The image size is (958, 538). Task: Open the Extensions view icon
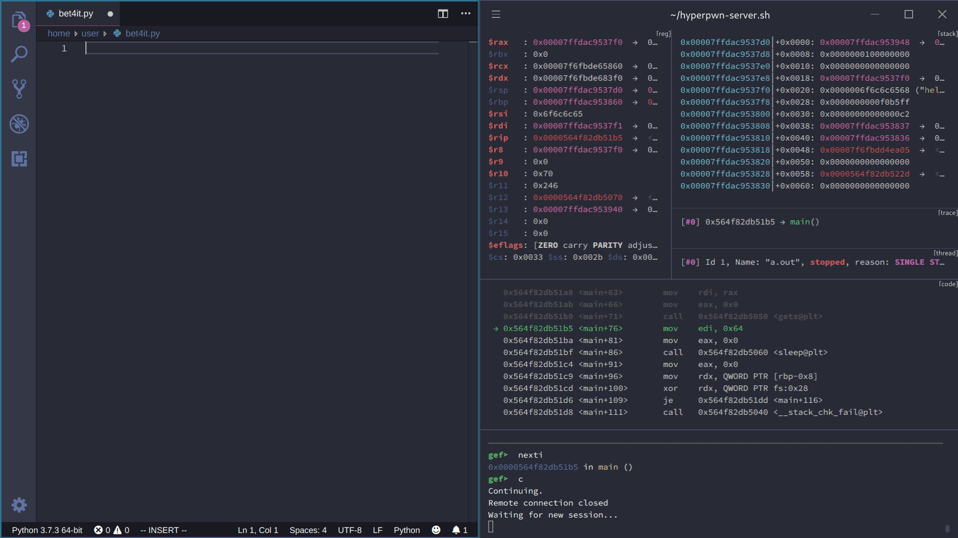(19, 159)
